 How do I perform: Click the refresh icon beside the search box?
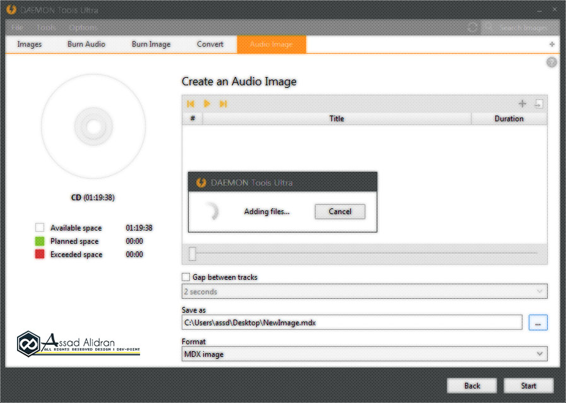click(x=472, y=27)
